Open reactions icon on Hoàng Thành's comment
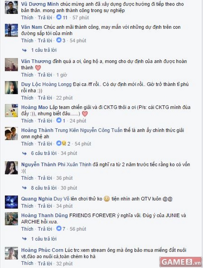Viewport: 203px width, 268px height. (x=61, y=143)
